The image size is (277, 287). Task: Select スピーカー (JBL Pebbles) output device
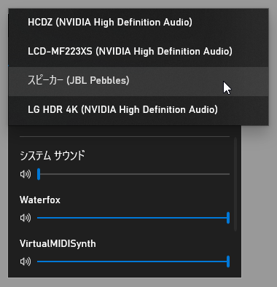pos(138,81)
